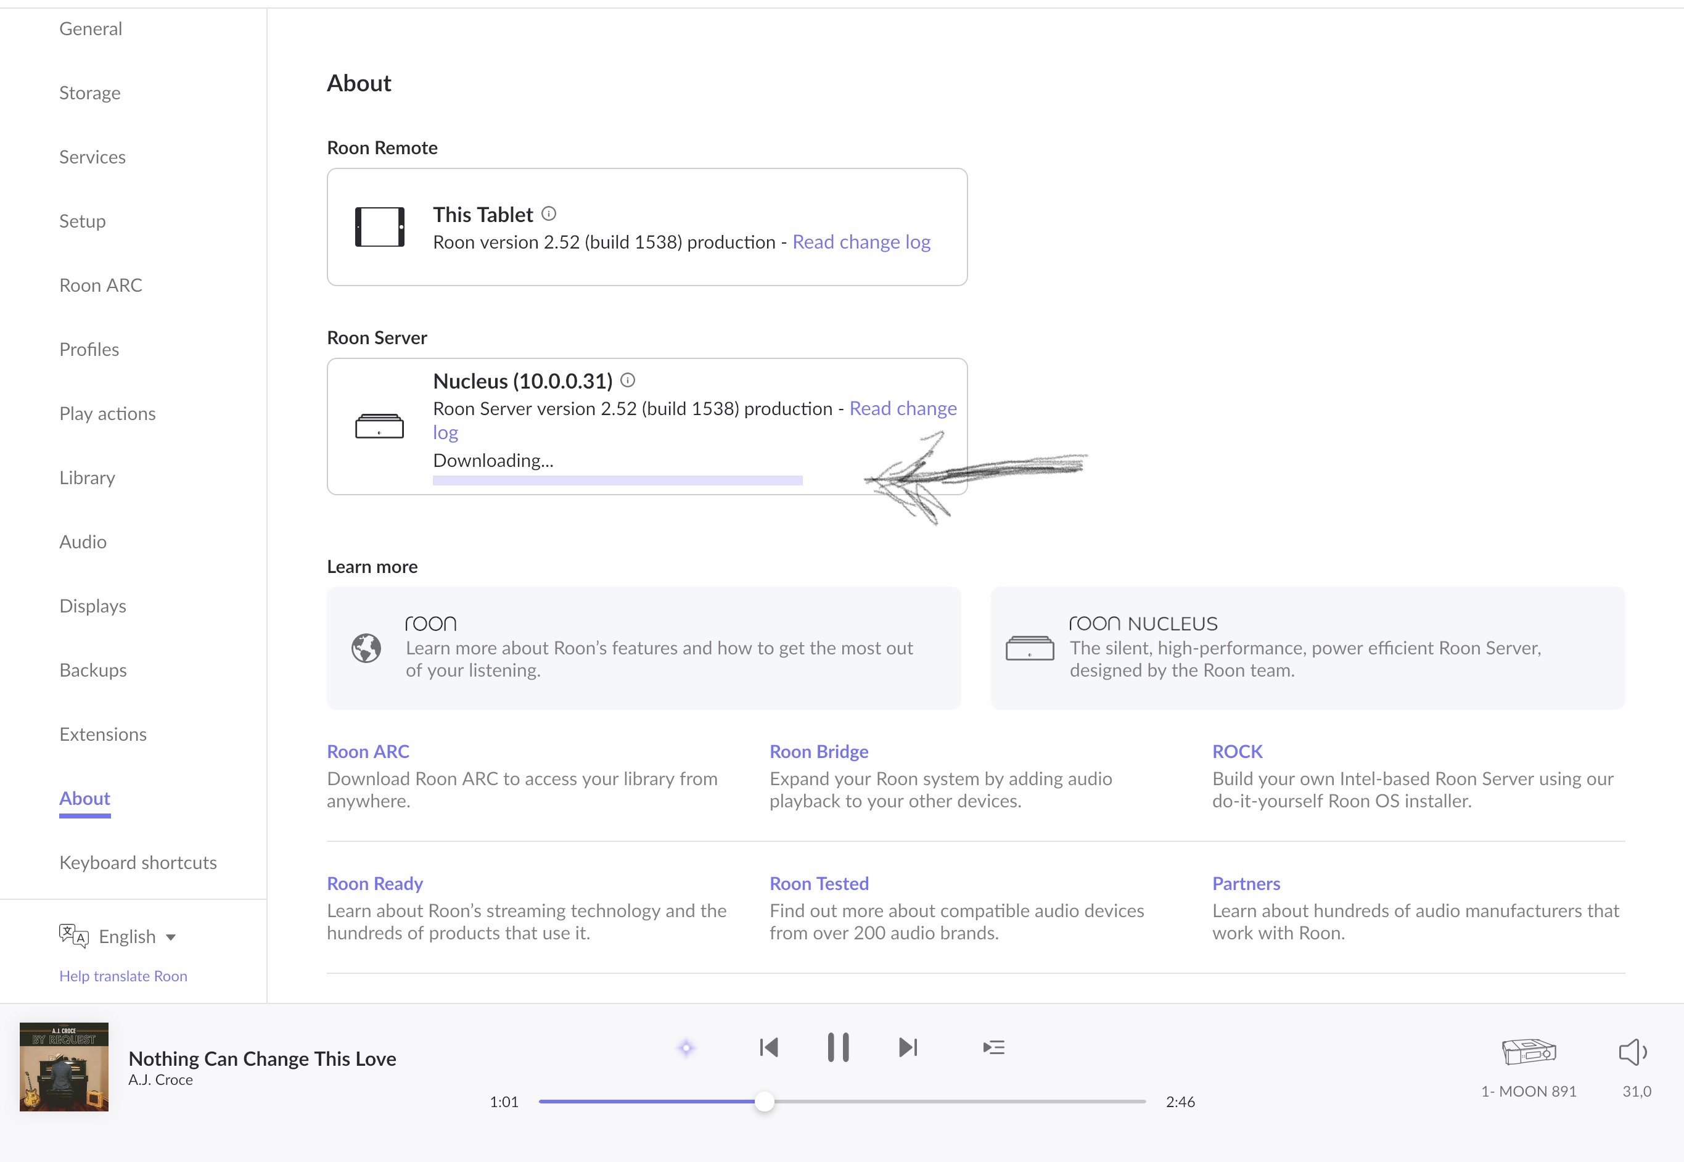Screen dimensions: 1684x1162
Task: Click the info icon beside Nucleus (10.0.0.31)
Action: (628, 380)
